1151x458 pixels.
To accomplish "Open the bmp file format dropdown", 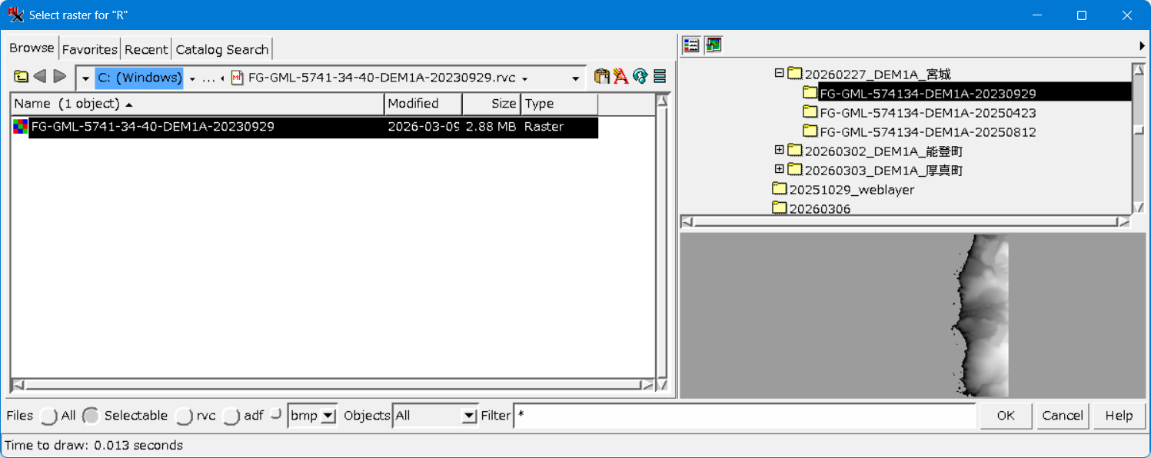I will click(328, 416).
